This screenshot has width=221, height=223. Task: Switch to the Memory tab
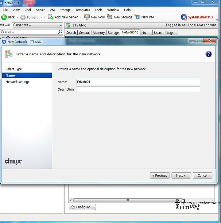point(99,33)
